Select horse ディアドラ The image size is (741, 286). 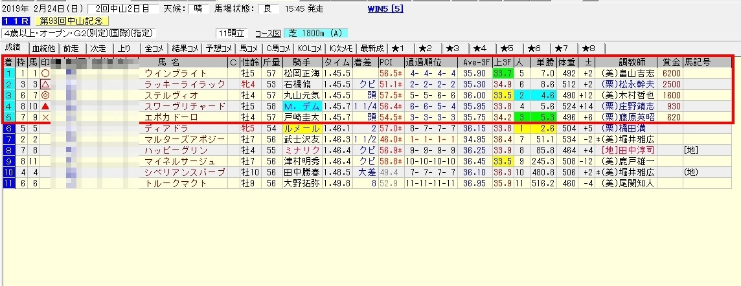(x=167, y=128)
